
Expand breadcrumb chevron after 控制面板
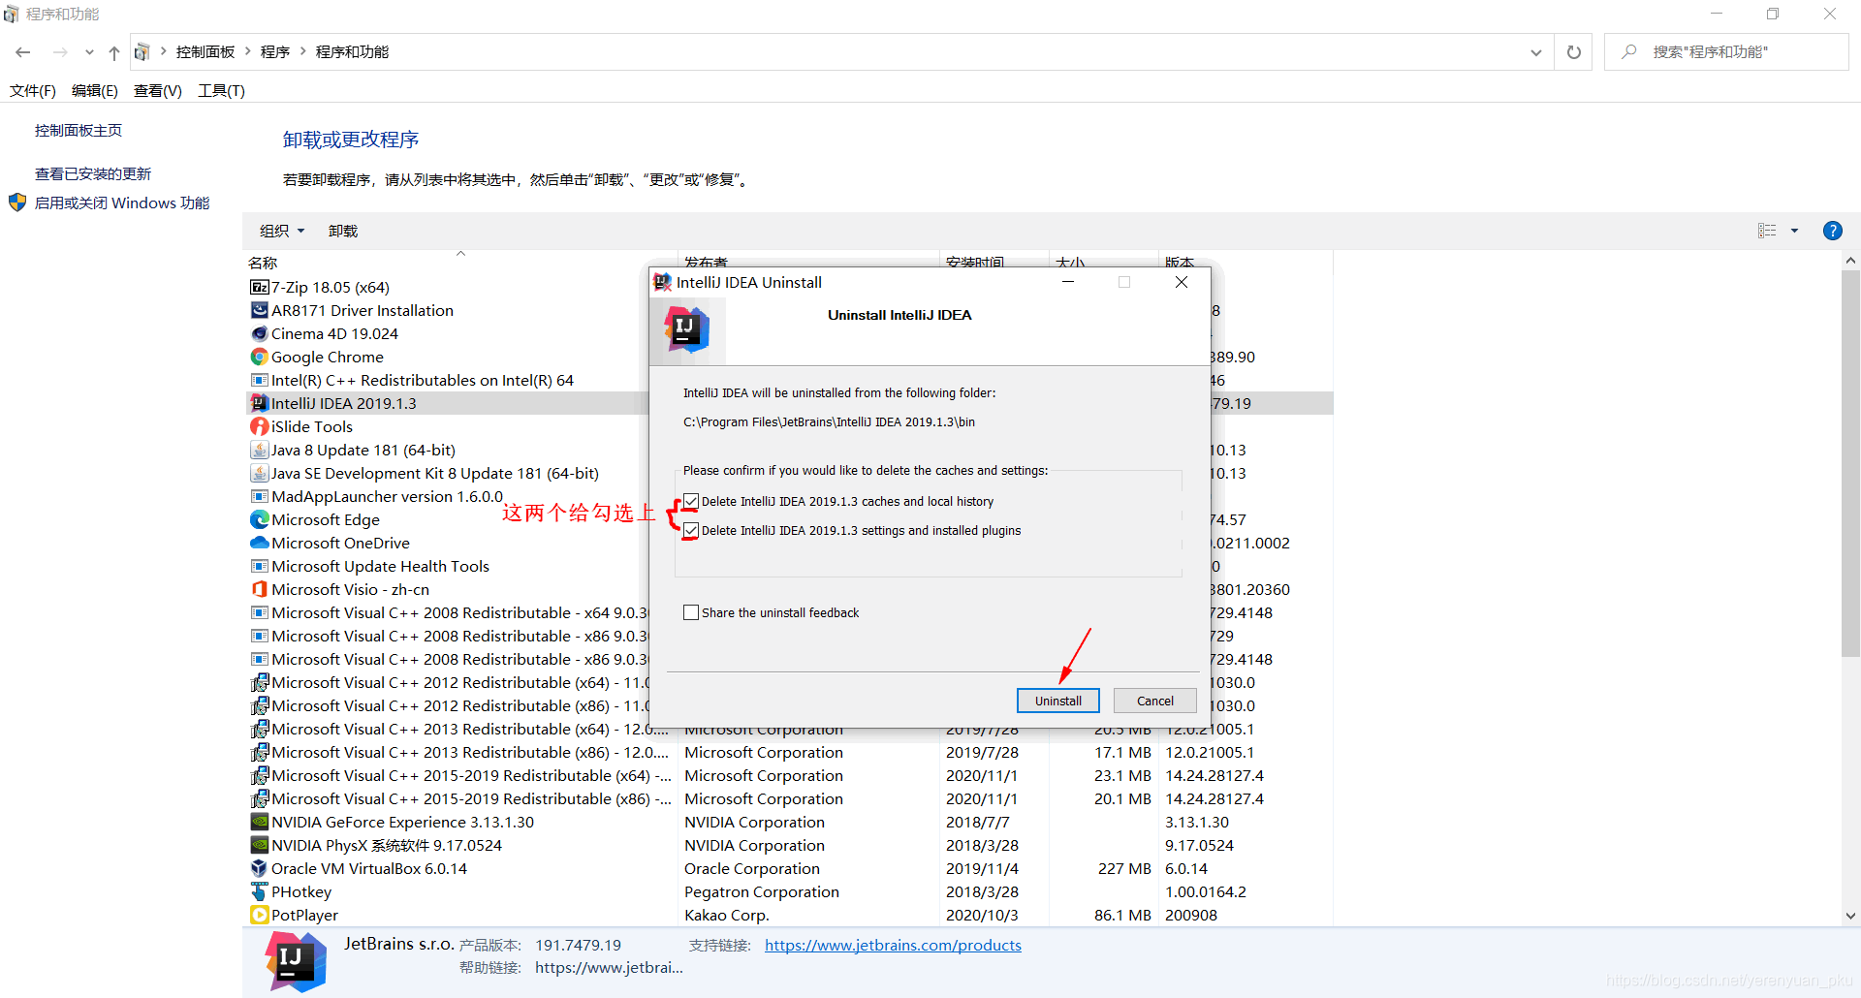click(248, 51)
